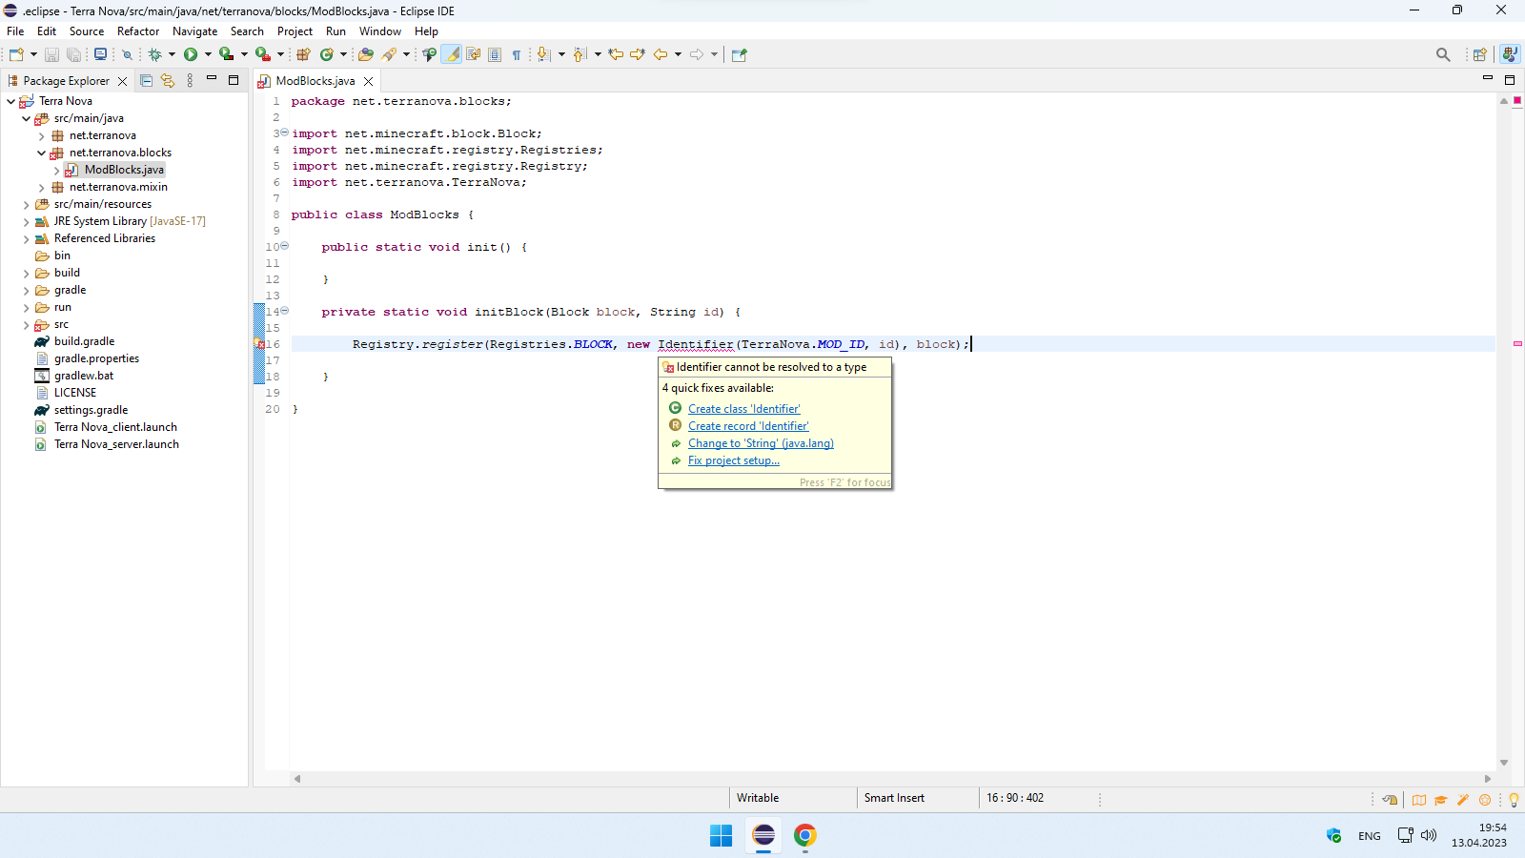The height and width of the screenshot is (858, 1525).
Task: Enable Link with Editor in Package Explorer
Action: tap(168, 80)
